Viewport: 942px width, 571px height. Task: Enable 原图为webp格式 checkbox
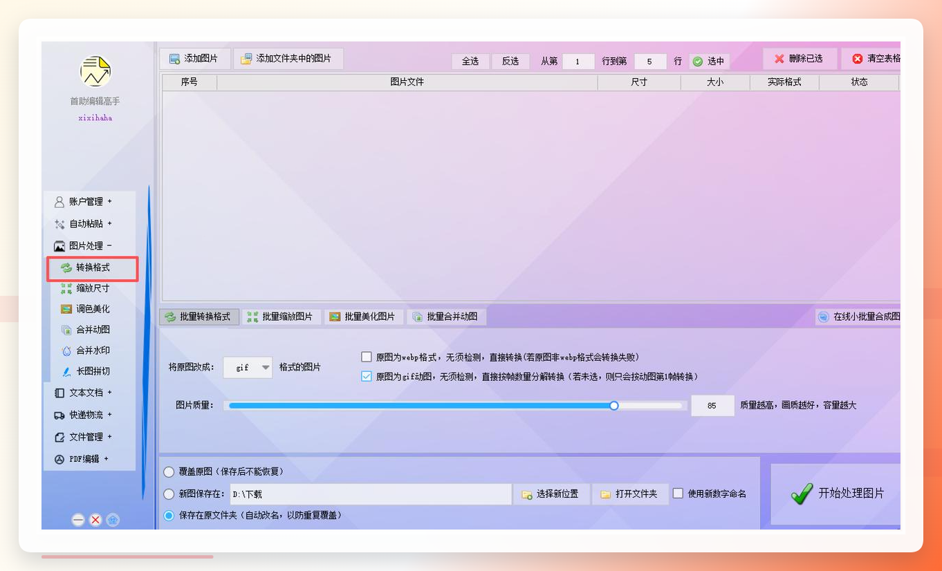coord(367,357)
